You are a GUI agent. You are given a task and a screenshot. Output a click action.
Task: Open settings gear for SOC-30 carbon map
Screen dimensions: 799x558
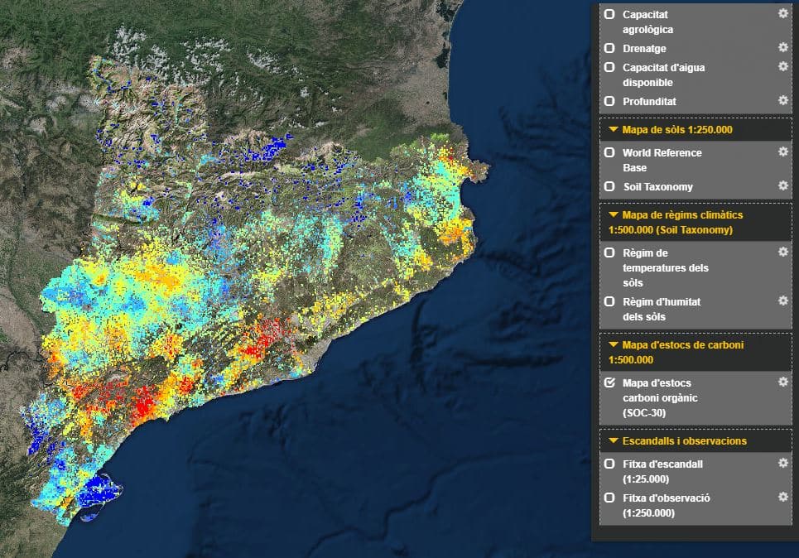pyautogui.click(x=783, y=382)
